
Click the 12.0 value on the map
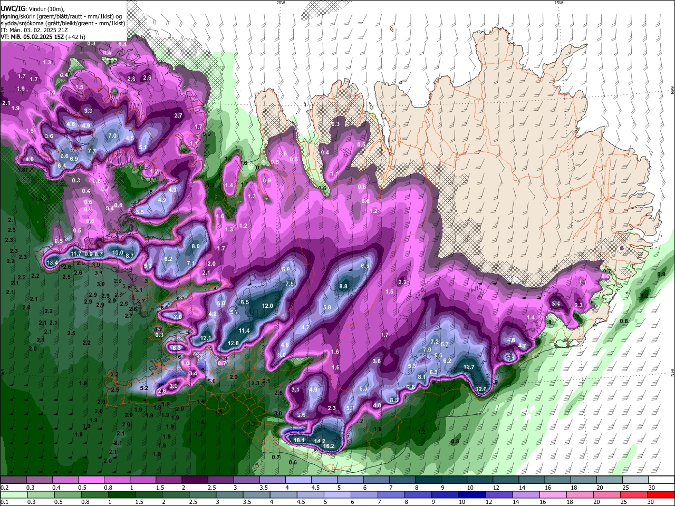[x=267, y=306]
